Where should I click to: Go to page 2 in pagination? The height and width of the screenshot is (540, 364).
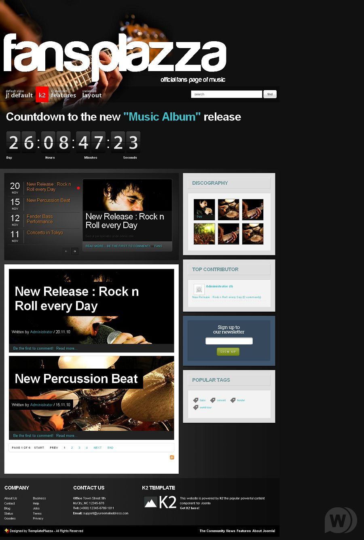(72, 448)
